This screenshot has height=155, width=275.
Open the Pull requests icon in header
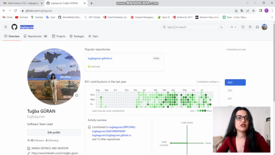click(x=250, y=27)
